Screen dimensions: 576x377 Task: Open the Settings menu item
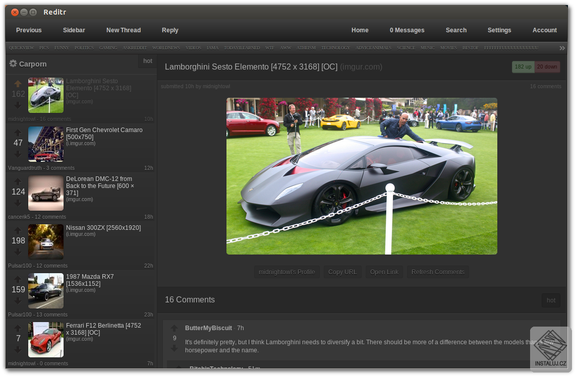click(499, 30)
